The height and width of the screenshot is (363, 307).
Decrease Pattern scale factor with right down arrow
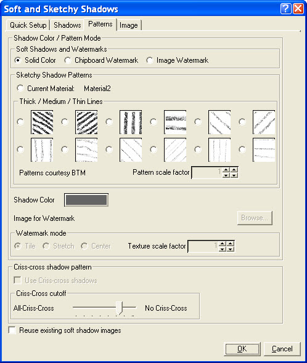coord(234,175)
